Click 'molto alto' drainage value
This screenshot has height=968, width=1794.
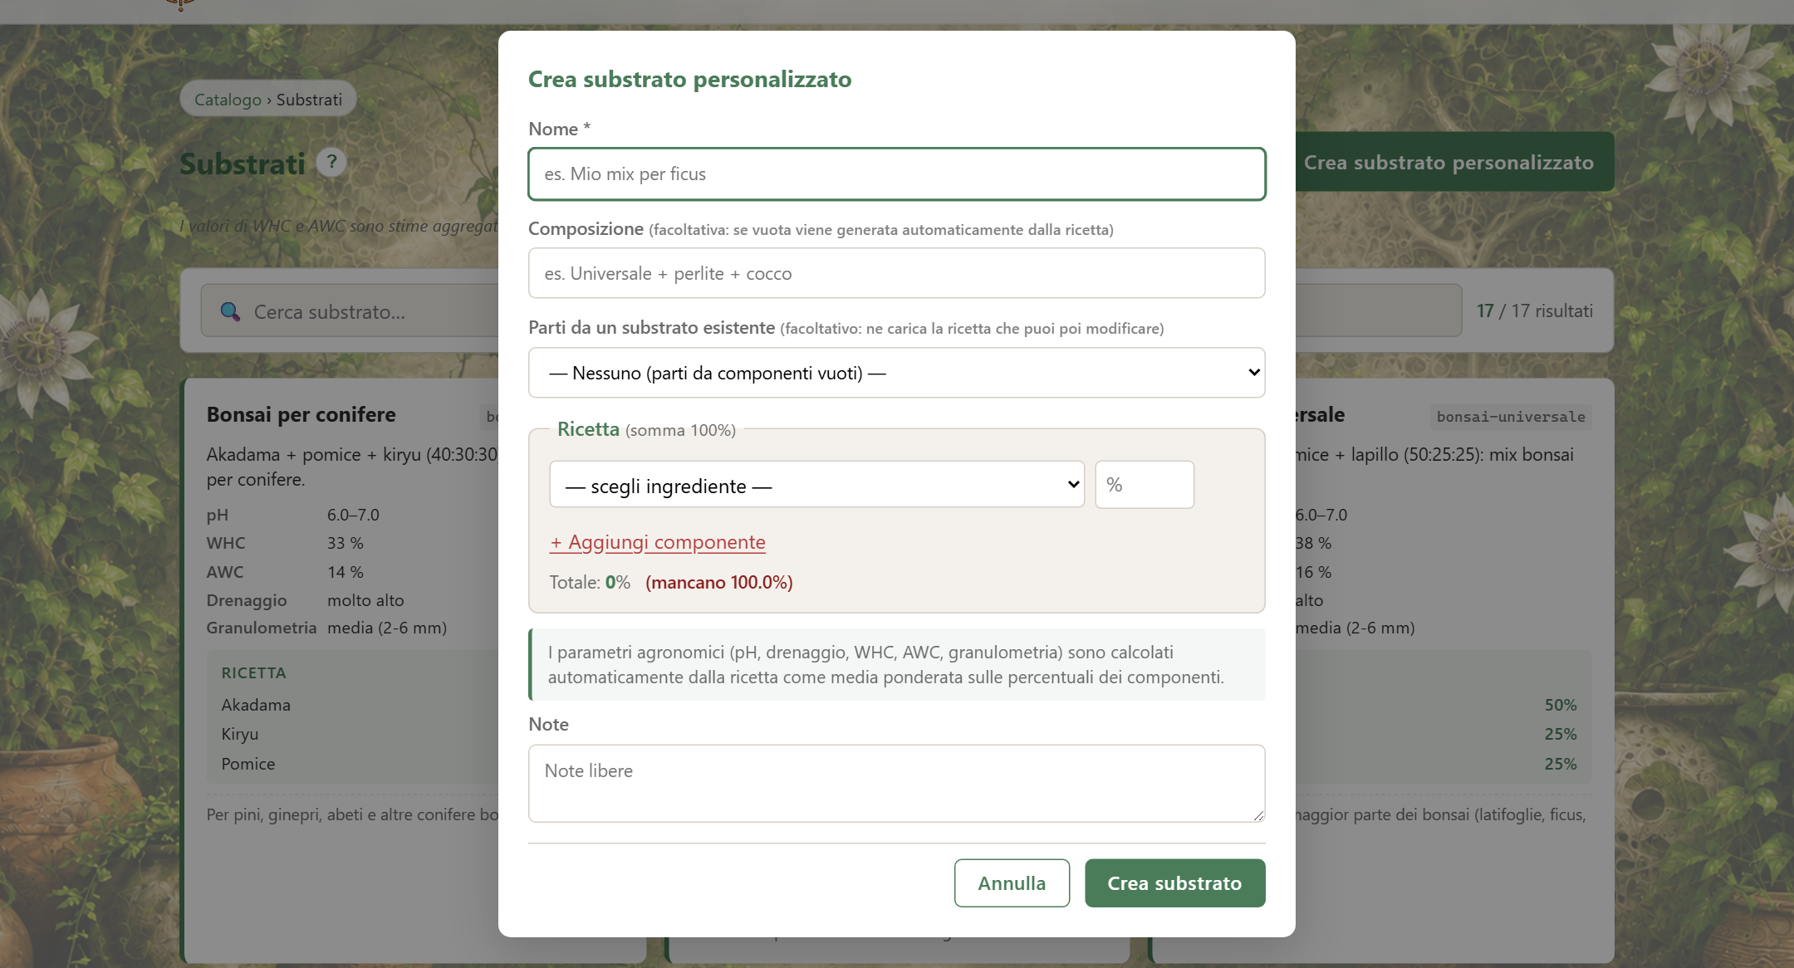365,600
